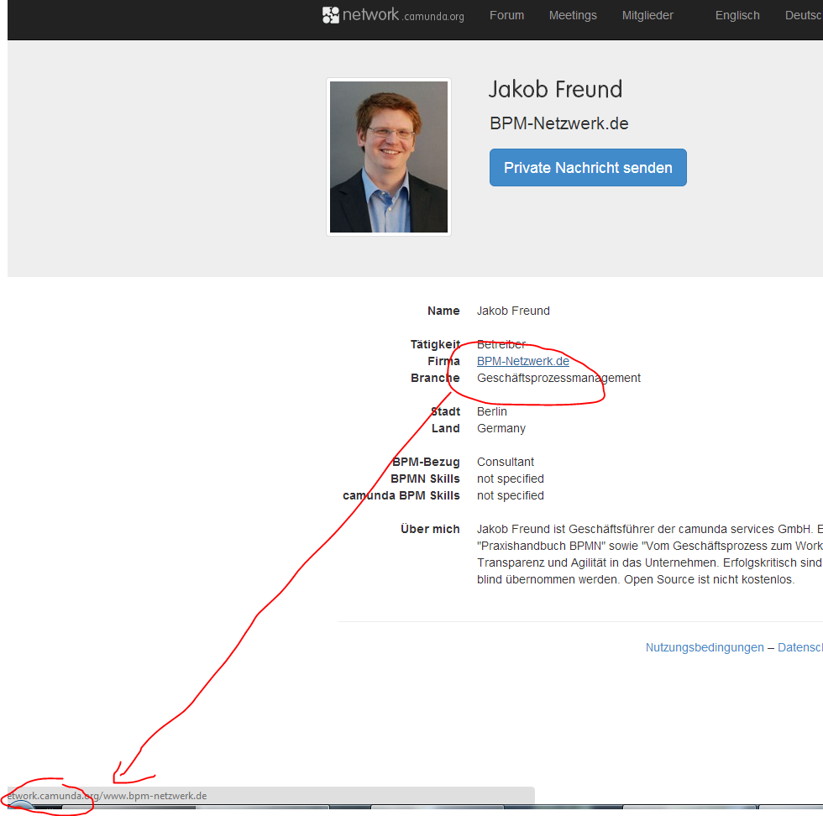The image size is (823, 816).
Task: Switch language to Deutsch
Action: [803, 15]
